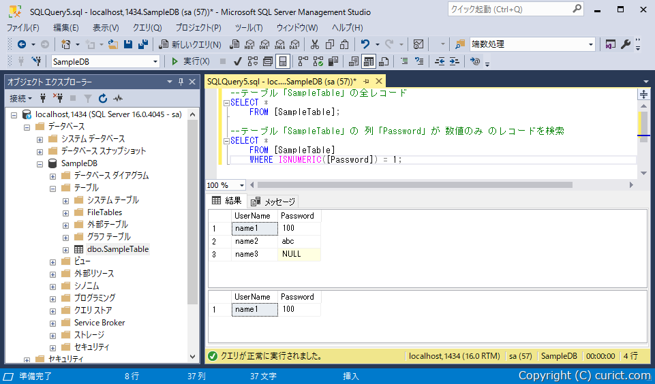Select the 結果 results tab

pos(227,201)
